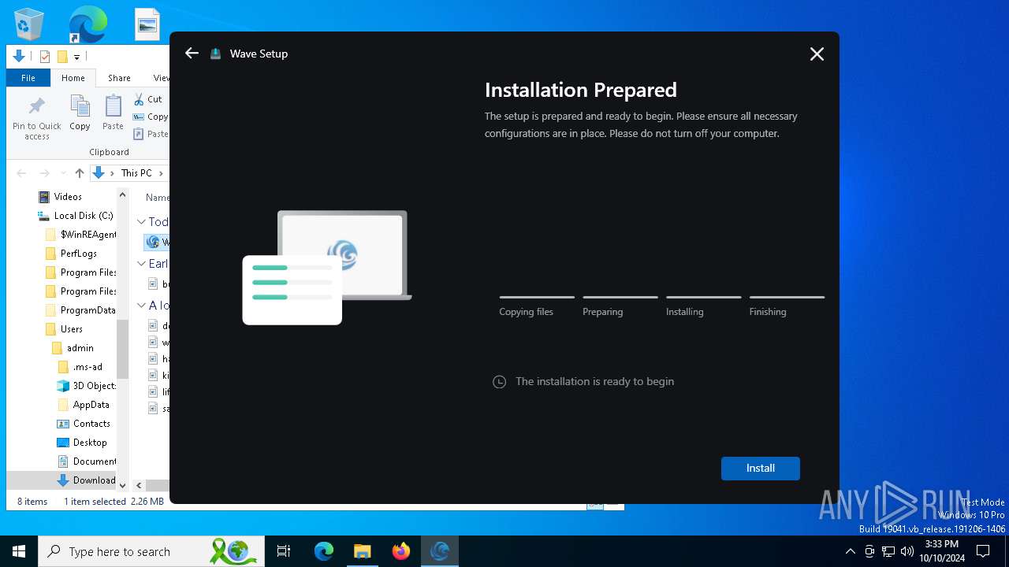Open the File menu in File Explorer
This screenshot has height=567, width=1009.
28,78
